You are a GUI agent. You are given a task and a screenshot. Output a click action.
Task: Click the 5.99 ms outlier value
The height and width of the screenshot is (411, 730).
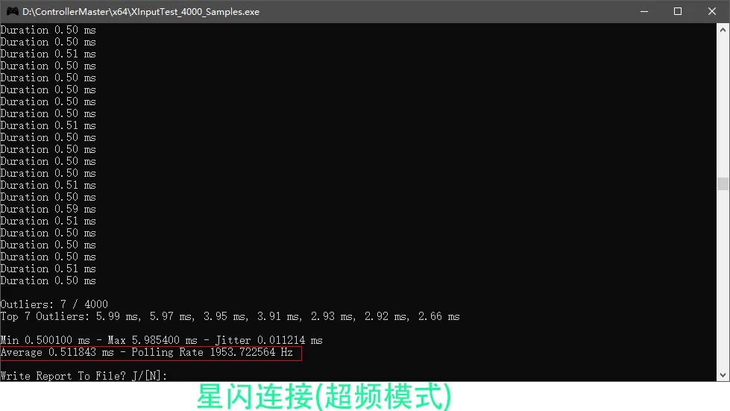coord(117,316)
